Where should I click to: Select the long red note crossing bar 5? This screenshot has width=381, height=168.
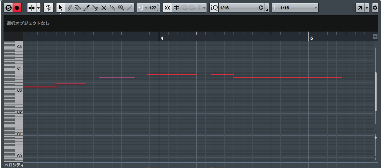287,78
